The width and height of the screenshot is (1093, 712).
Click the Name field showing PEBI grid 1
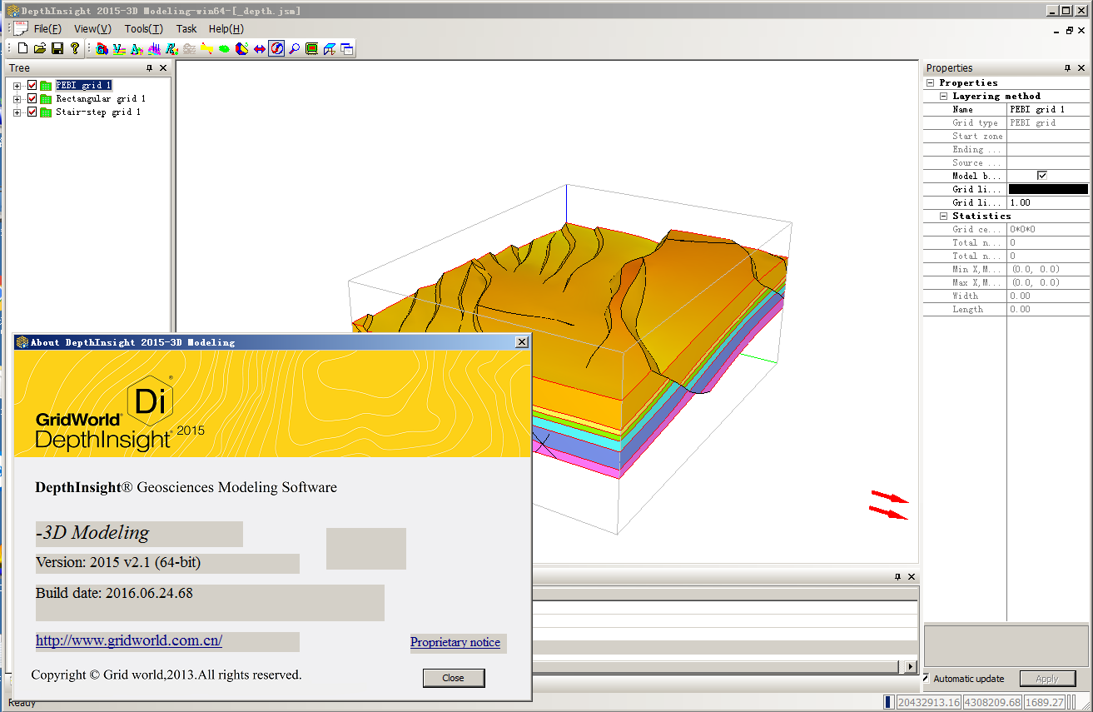click(x=1048, y=109)
